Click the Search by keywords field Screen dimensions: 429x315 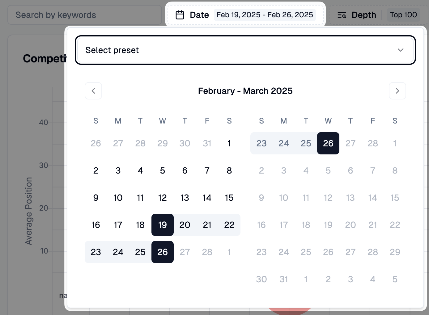point(85,15)
